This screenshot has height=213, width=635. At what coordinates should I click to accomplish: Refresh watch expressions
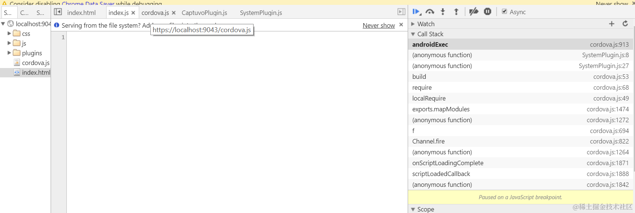pos(625,24)
